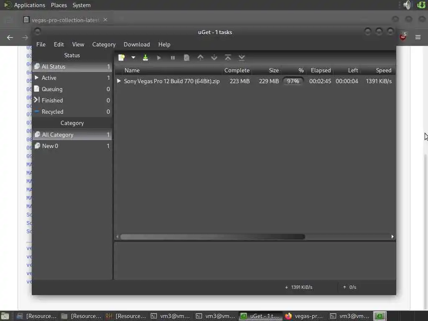Click the new download toolbar icon

pyautogui.click(x=122, y=58)
